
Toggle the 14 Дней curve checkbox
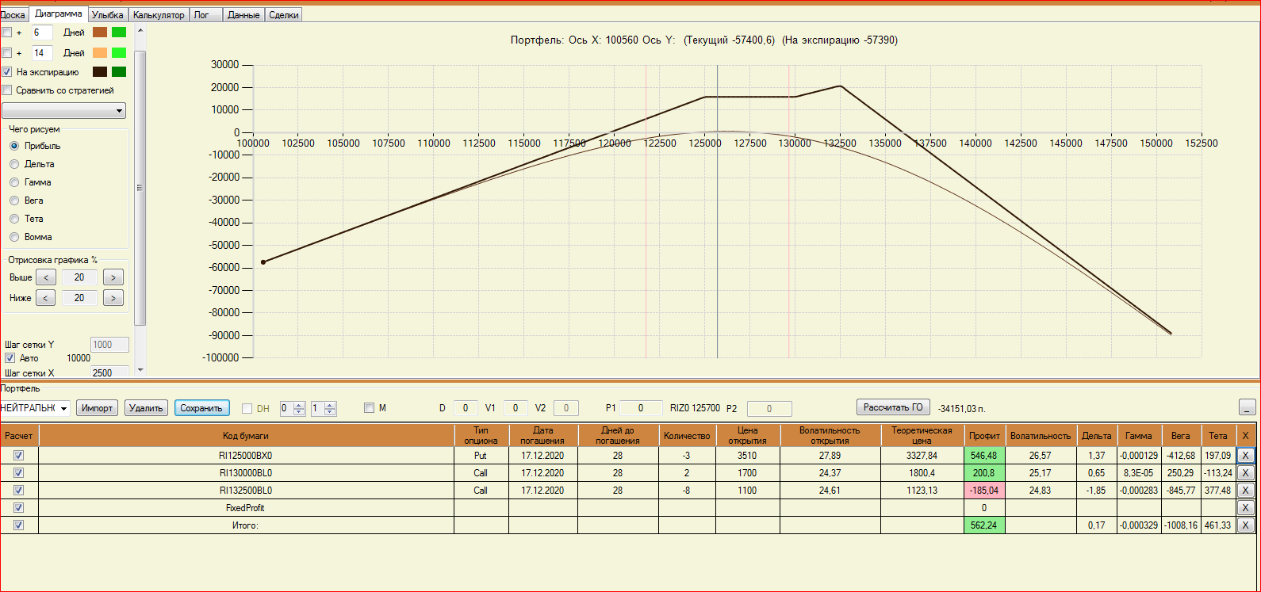pos(6,53)
